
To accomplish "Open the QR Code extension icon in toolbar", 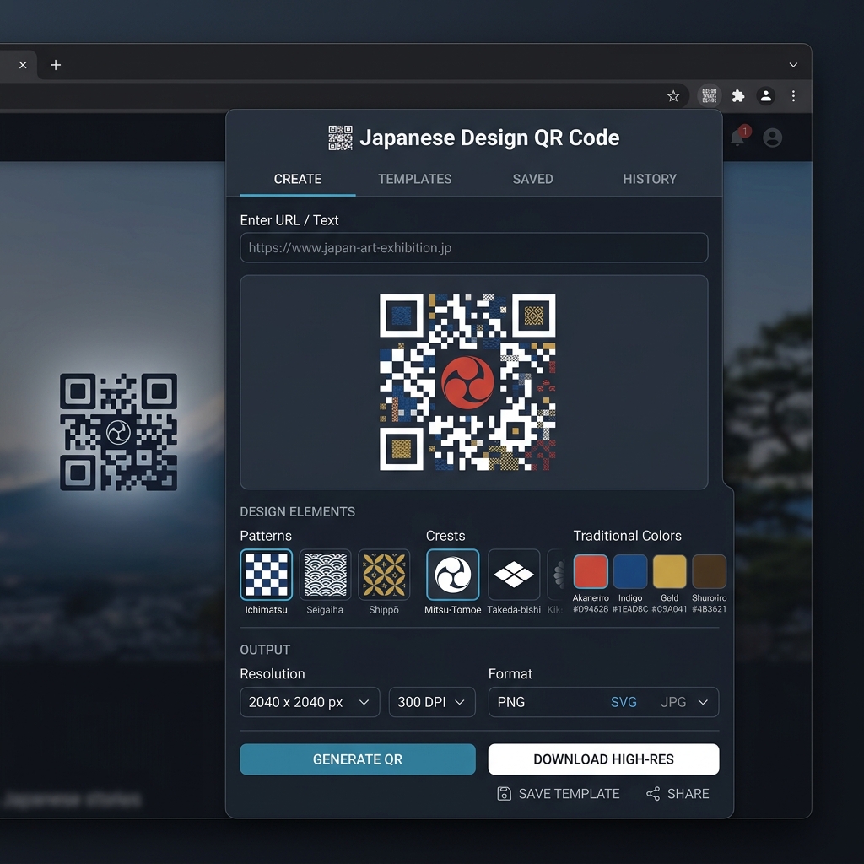I will tap(709, 96).
